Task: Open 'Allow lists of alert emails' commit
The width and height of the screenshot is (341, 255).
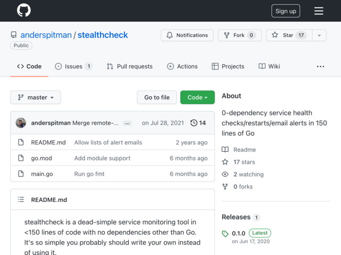Action: [108, 142]
